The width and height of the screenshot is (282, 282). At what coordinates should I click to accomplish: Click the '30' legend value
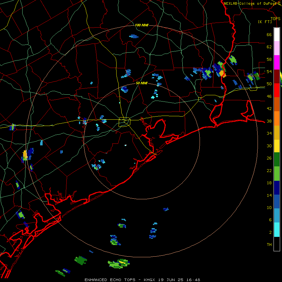coord(269,146)
